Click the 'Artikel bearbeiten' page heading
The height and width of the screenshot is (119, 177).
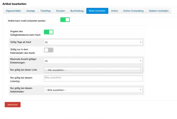tap(15, 4)
